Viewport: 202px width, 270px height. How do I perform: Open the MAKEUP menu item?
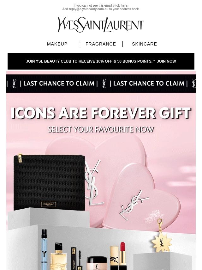(x=57, y=44)
